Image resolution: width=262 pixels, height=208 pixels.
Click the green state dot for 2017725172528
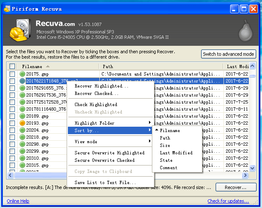click(22, 102)
